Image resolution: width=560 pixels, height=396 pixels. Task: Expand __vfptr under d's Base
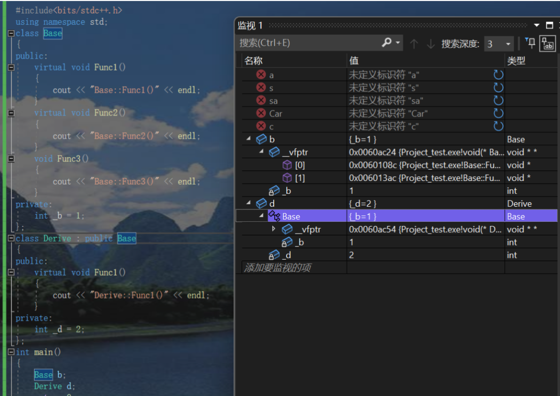(274, 229)
